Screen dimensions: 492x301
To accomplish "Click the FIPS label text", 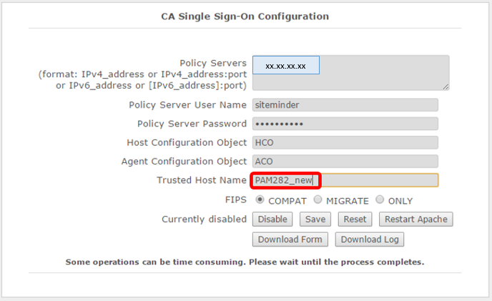I will coord(236,200).
